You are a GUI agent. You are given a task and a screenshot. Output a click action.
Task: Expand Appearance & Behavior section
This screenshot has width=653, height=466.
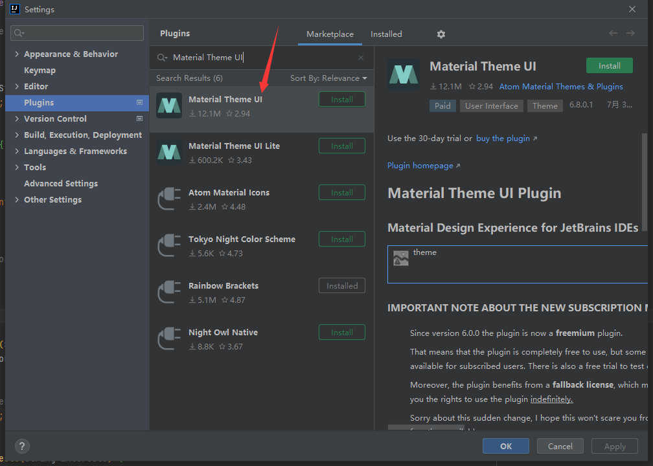coord(17,54)
